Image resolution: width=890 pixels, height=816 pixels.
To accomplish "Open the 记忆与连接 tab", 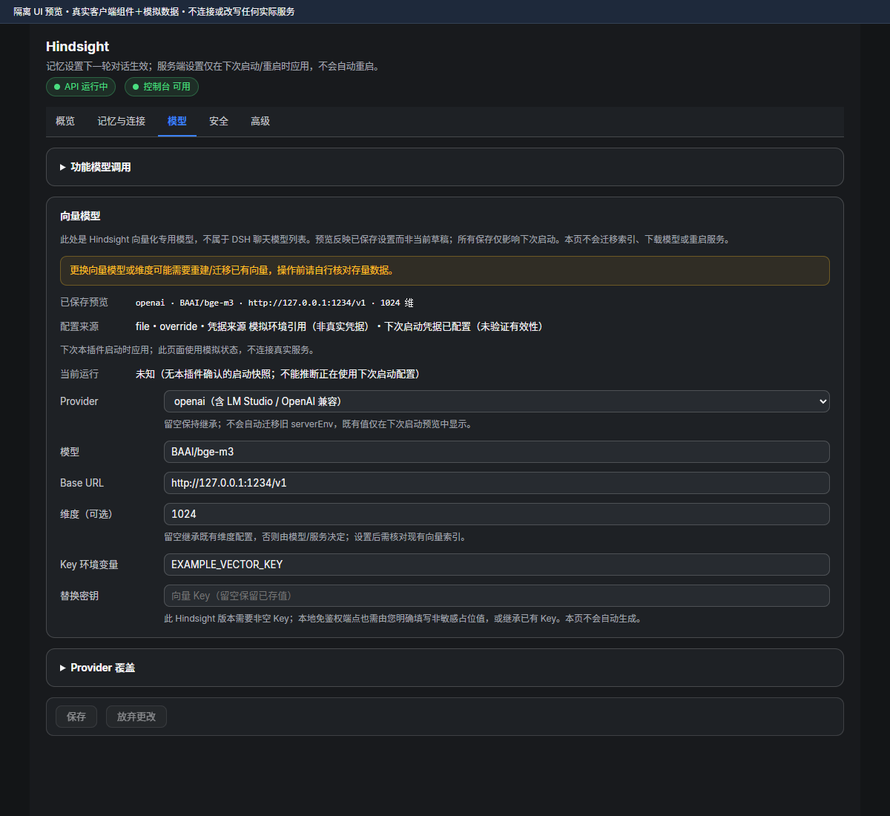I will click(x=121, y=121).
